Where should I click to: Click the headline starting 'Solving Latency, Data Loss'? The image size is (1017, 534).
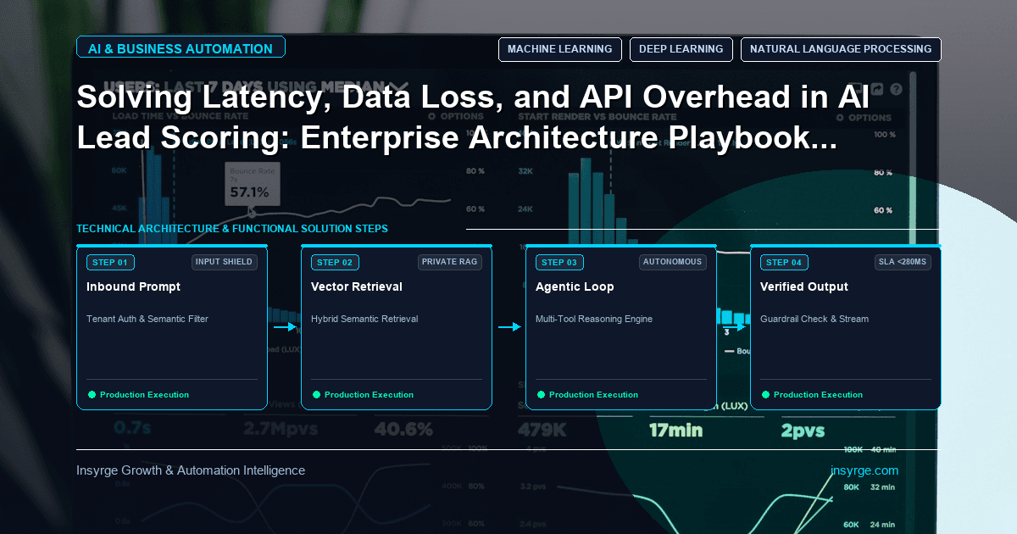pos(475,118)
